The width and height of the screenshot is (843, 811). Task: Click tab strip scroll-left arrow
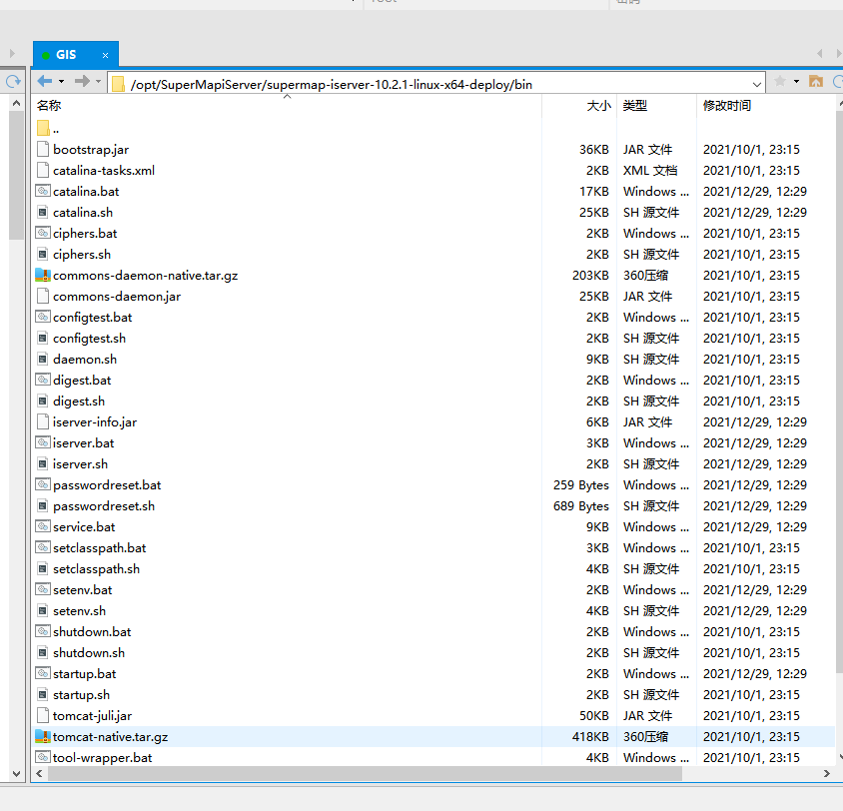coord(819,53)
